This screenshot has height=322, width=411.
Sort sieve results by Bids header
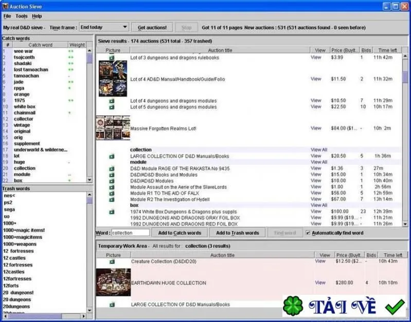366,50
